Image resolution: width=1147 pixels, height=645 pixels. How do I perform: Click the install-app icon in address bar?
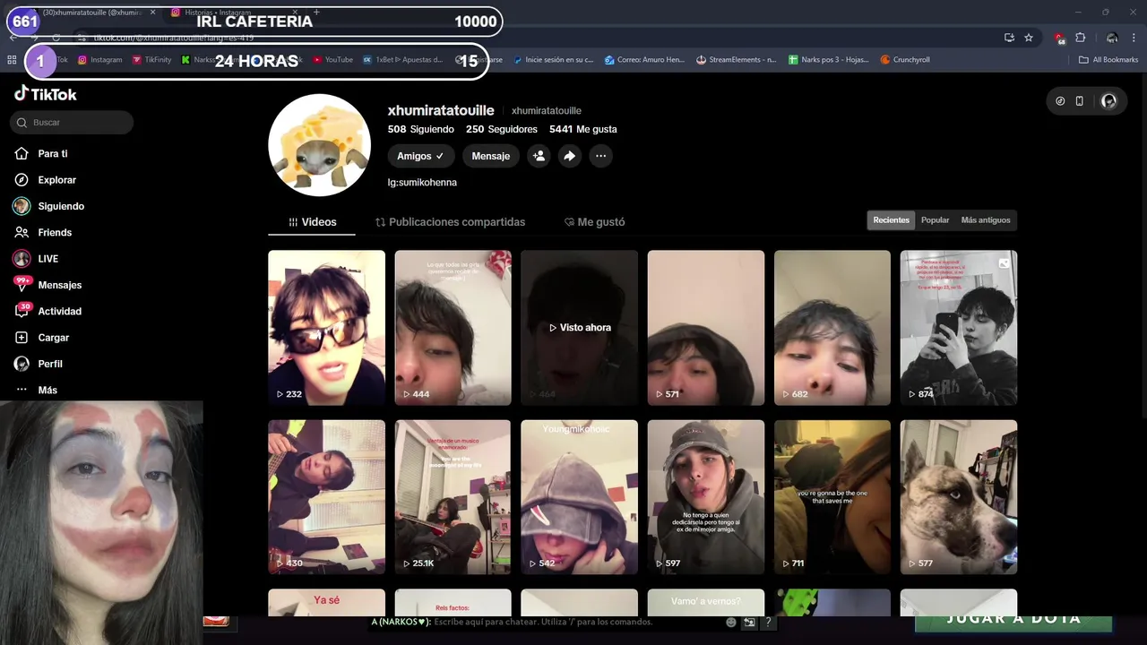pos(1009,38)
